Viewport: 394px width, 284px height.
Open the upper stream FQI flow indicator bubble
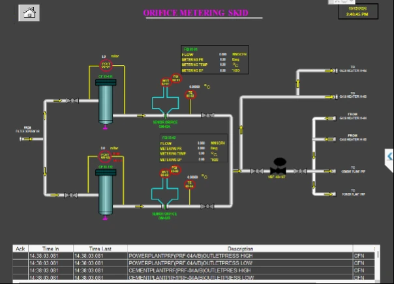[176, 78]
